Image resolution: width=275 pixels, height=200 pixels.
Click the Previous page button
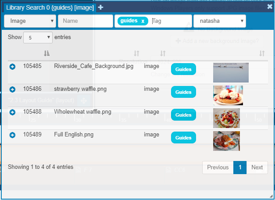(x=218, y=167)
